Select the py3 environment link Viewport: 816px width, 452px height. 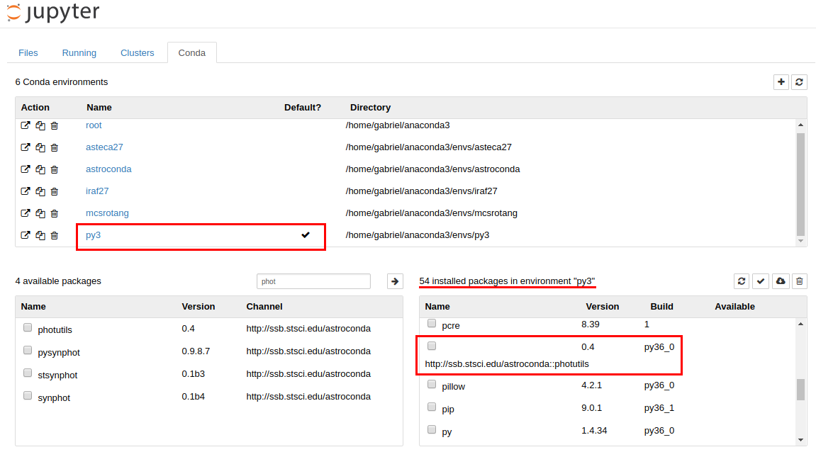pos(93,235)
